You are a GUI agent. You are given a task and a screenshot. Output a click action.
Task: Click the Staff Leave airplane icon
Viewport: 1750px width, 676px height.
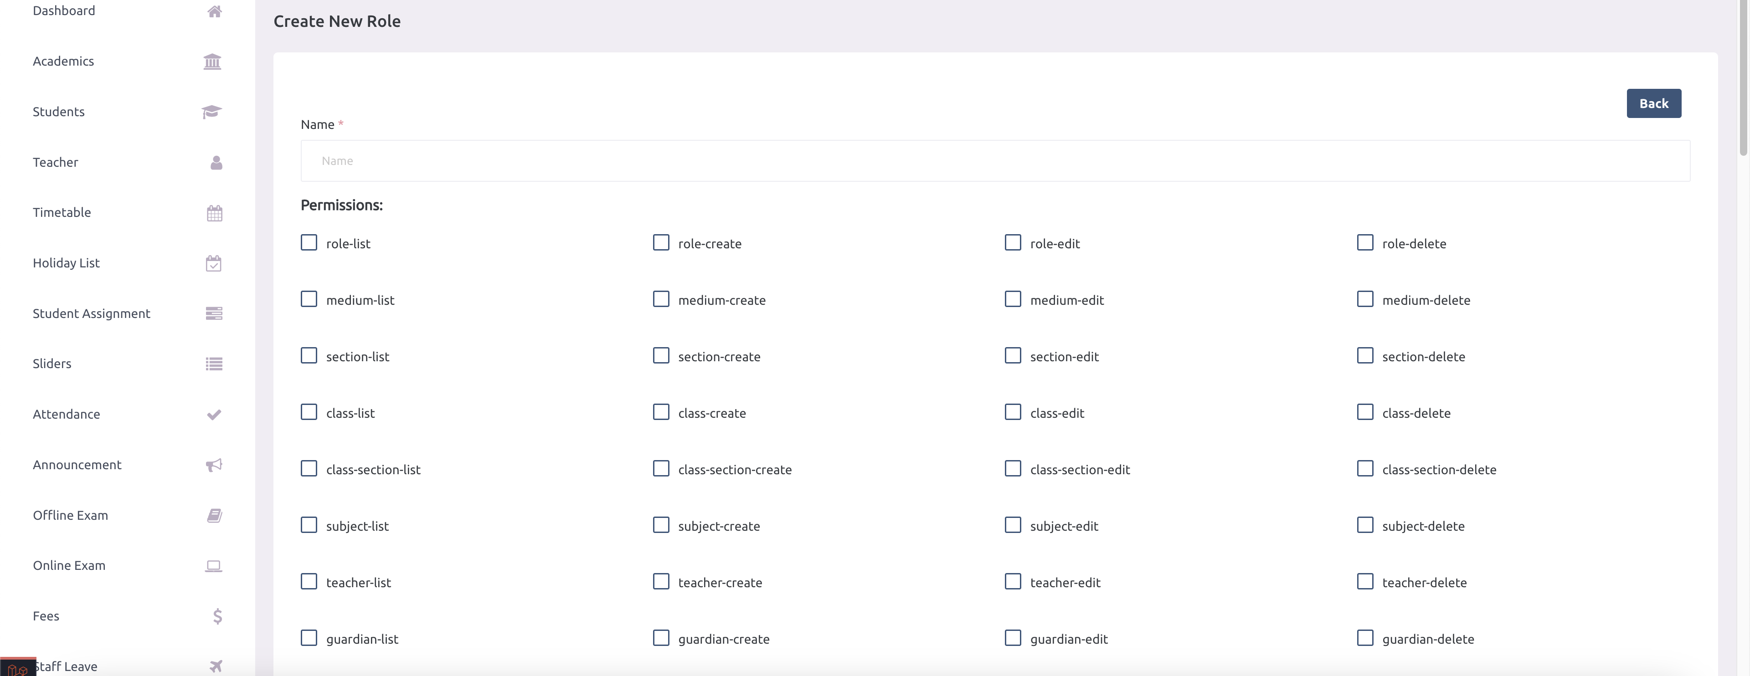(x=216, y=666)
